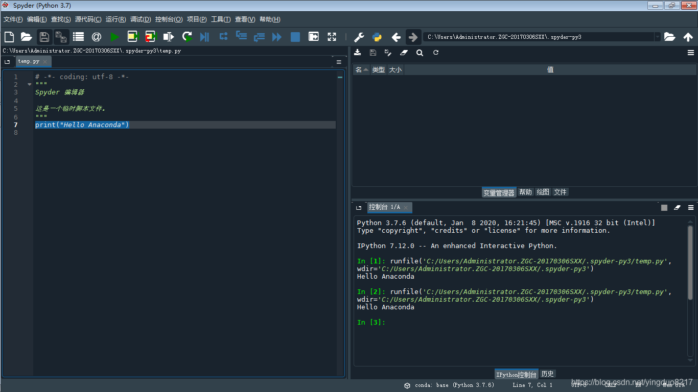Open file using the folder toolbar icon
The image size is (698, 392).
point(26,37)
